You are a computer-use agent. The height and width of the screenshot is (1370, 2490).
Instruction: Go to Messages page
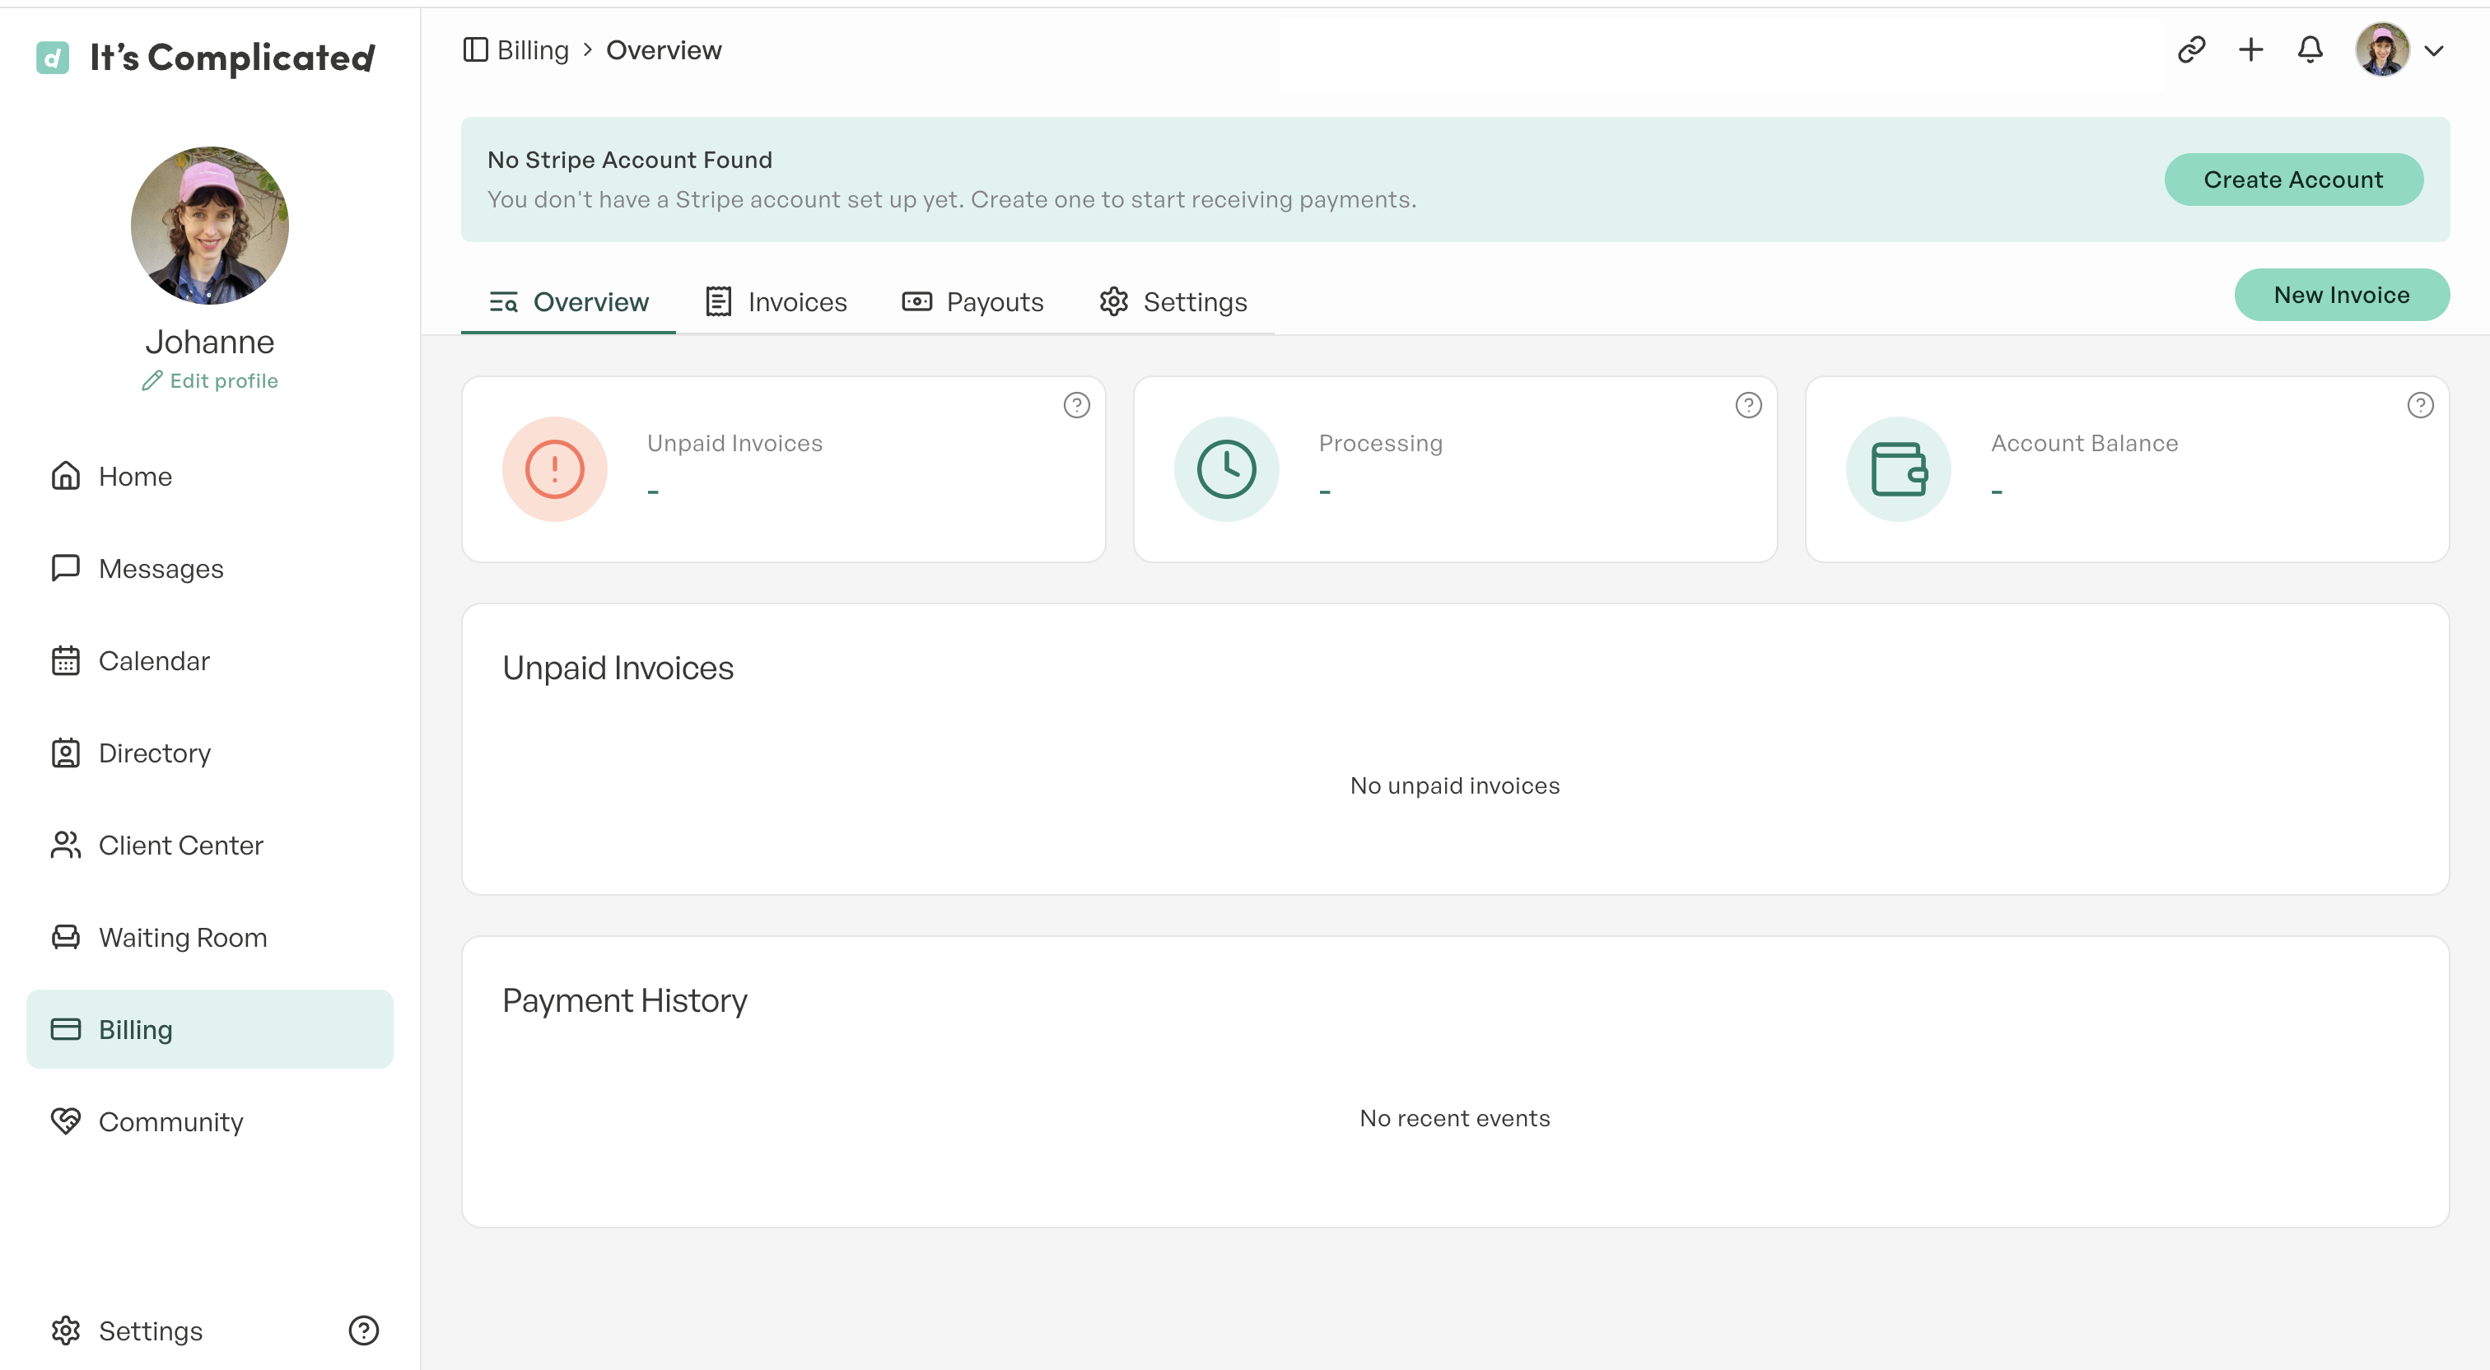[210, 567]
